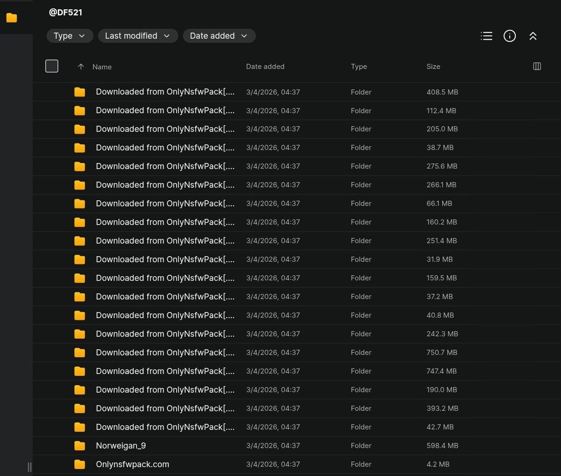This screenshot has width=561, height=476.
Task: Click the Norweigan_9 folder icon
Action: [x=80, y=446]
